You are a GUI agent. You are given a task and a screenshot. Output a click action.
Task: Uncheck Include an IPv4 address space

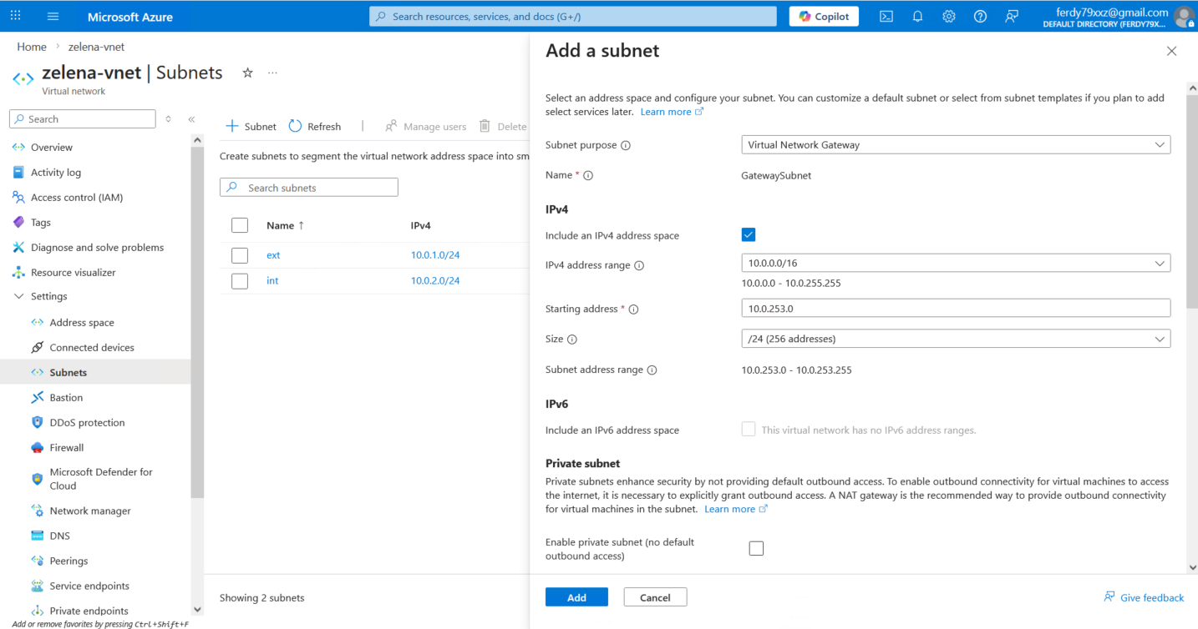pos(749,235)
